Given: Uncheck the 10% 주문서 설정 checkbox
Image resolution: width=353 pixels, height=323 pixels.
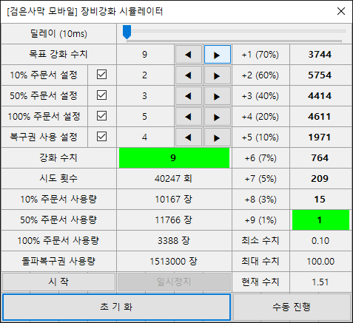Looking at the screenshot, I should pyautogui.click(x=102, y=74).
